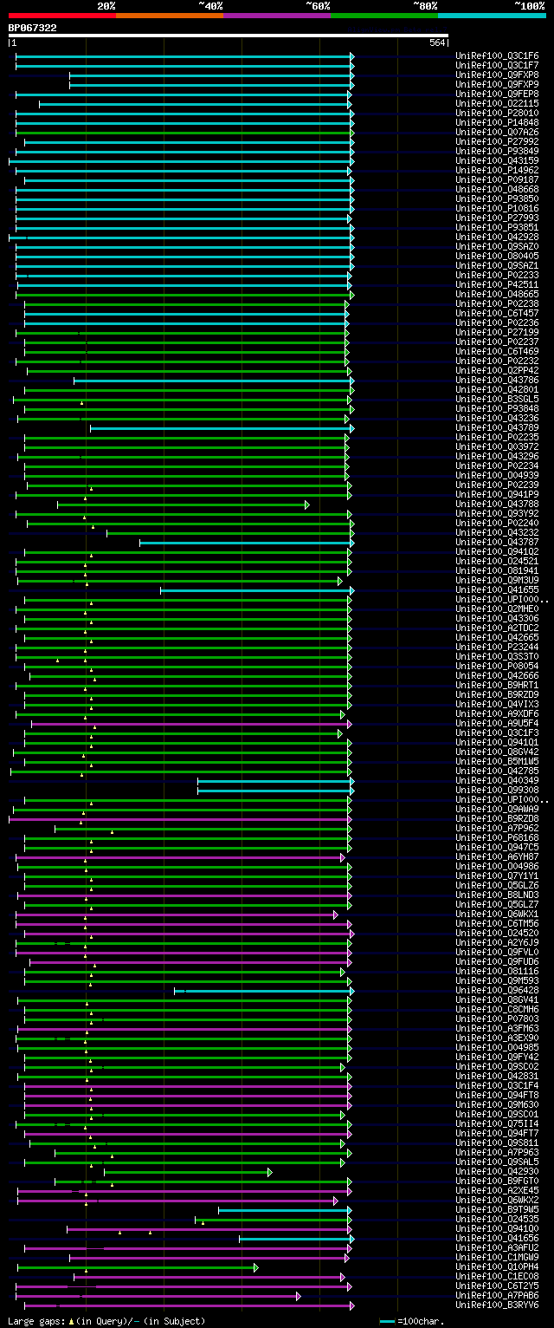
Task: Select label UniRef100_Q96428
Action: (497, 991)
